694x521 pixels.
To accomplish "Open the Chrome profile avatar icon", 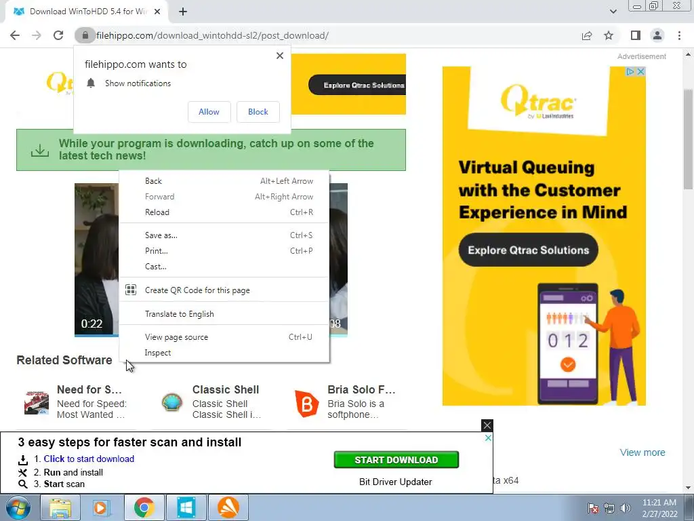I will click(x=657, y=35).
